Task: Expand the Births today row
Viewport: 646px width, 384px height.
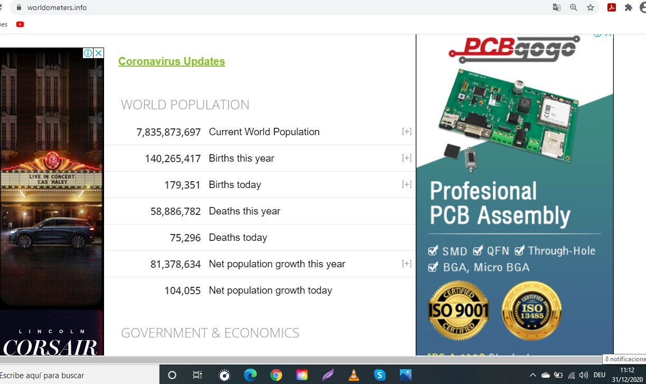Action: (406, 184)
